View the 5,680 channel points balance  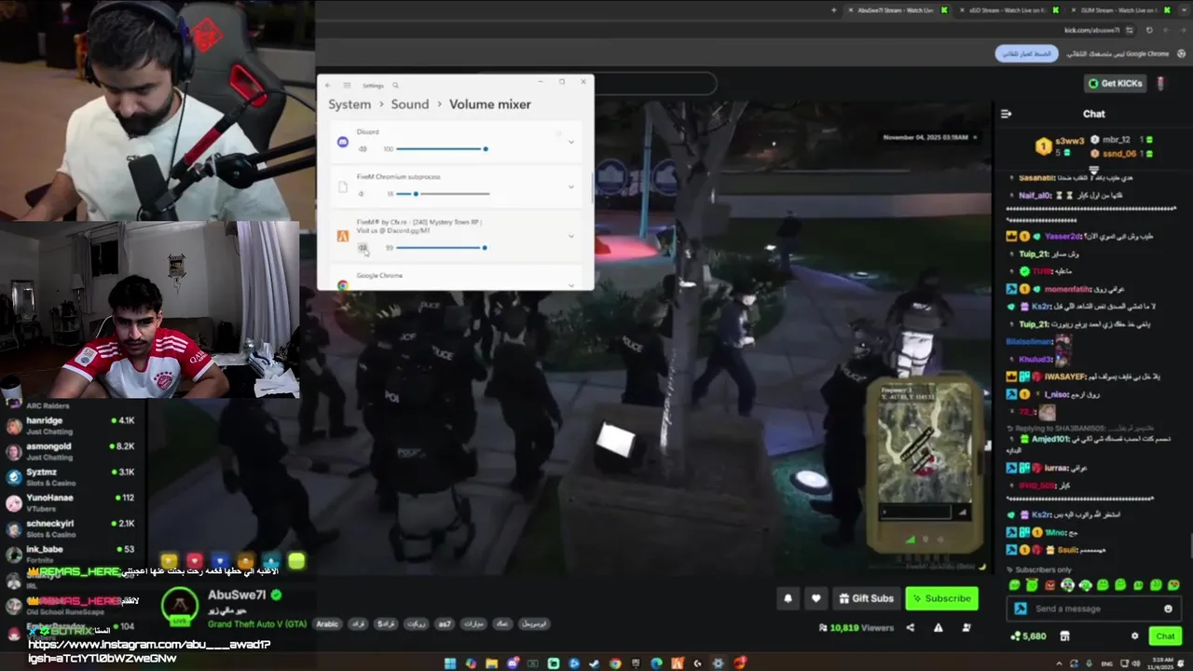coord(1028,636)
